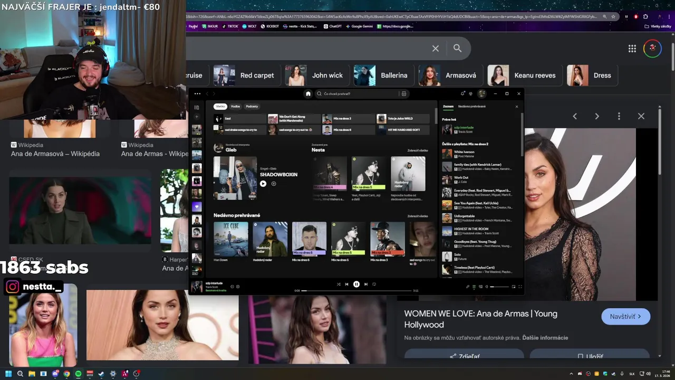Select Keanu reeves suggestion chip
The image size is (675, 380).
click(524, 75)
